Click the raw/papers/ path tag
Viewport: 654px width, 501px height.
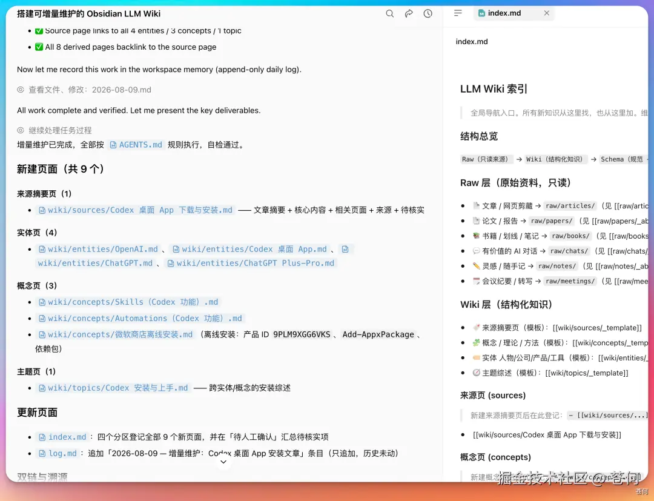point(552,221)
